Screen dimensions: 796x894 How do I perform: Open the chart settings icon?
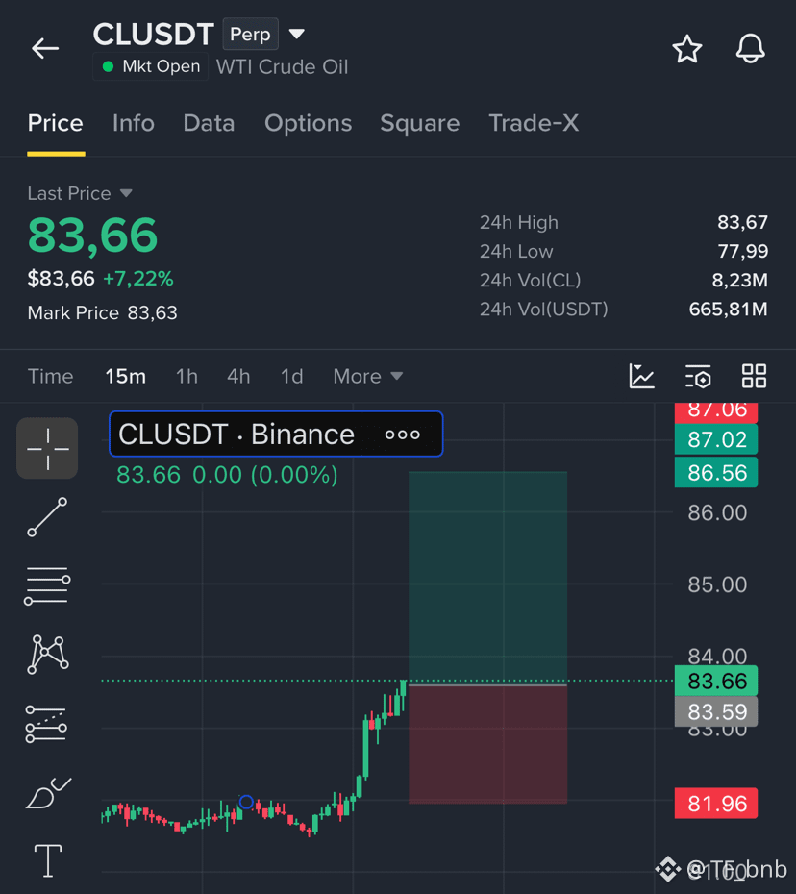pyautogui.click(x=698, y=376)
